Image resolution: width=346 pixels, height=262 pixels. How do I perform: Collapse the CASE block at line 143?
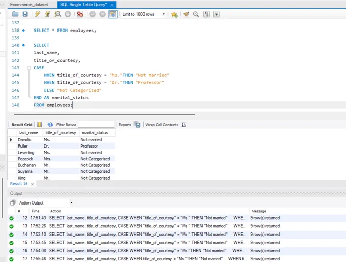(29, 68)
